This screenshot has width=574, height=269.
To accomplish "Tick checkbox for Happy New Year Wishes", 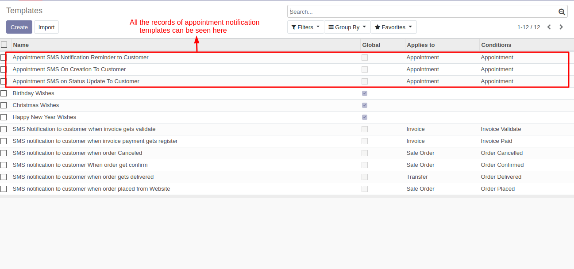I will (x=4, y=117).
